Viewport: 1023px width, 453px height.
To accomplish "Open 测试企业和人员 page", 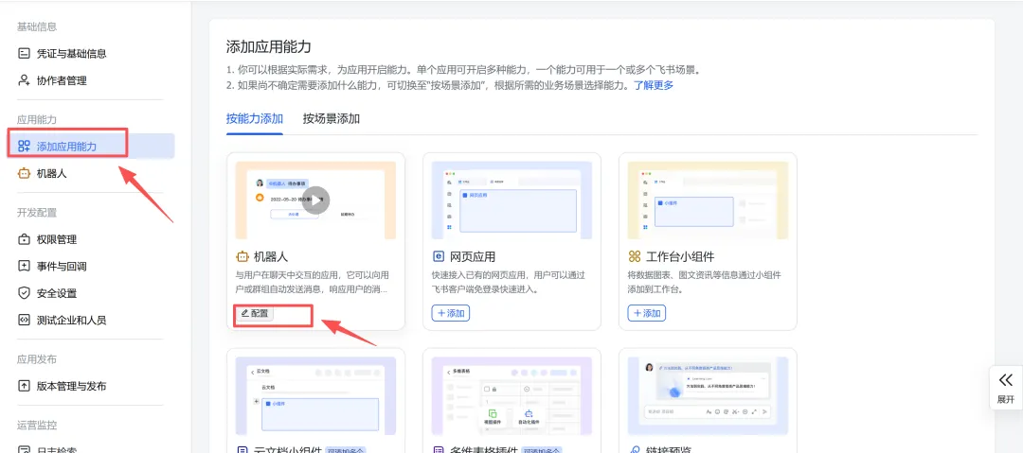I will pos(62,320).
